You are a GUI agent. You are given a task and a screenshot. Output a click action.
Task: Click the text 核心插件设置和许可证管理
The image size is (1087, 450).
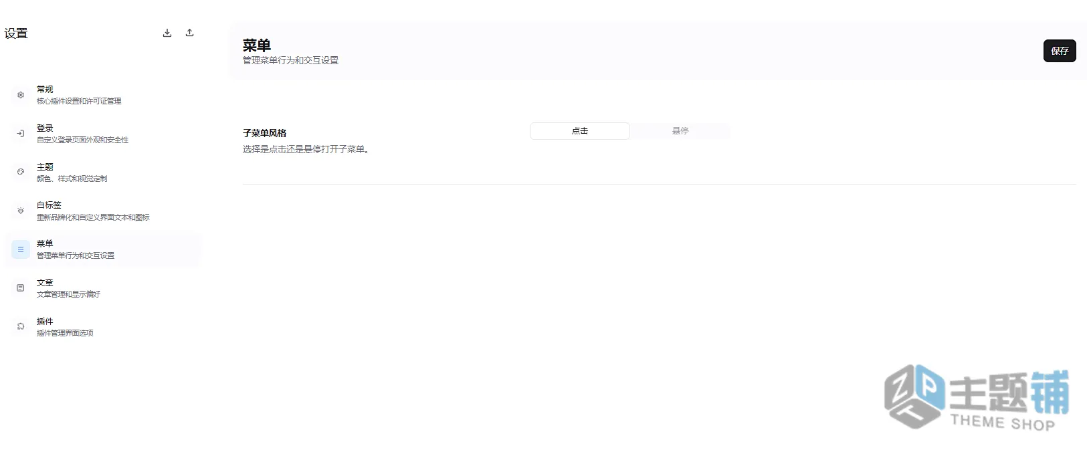[79, 101]
